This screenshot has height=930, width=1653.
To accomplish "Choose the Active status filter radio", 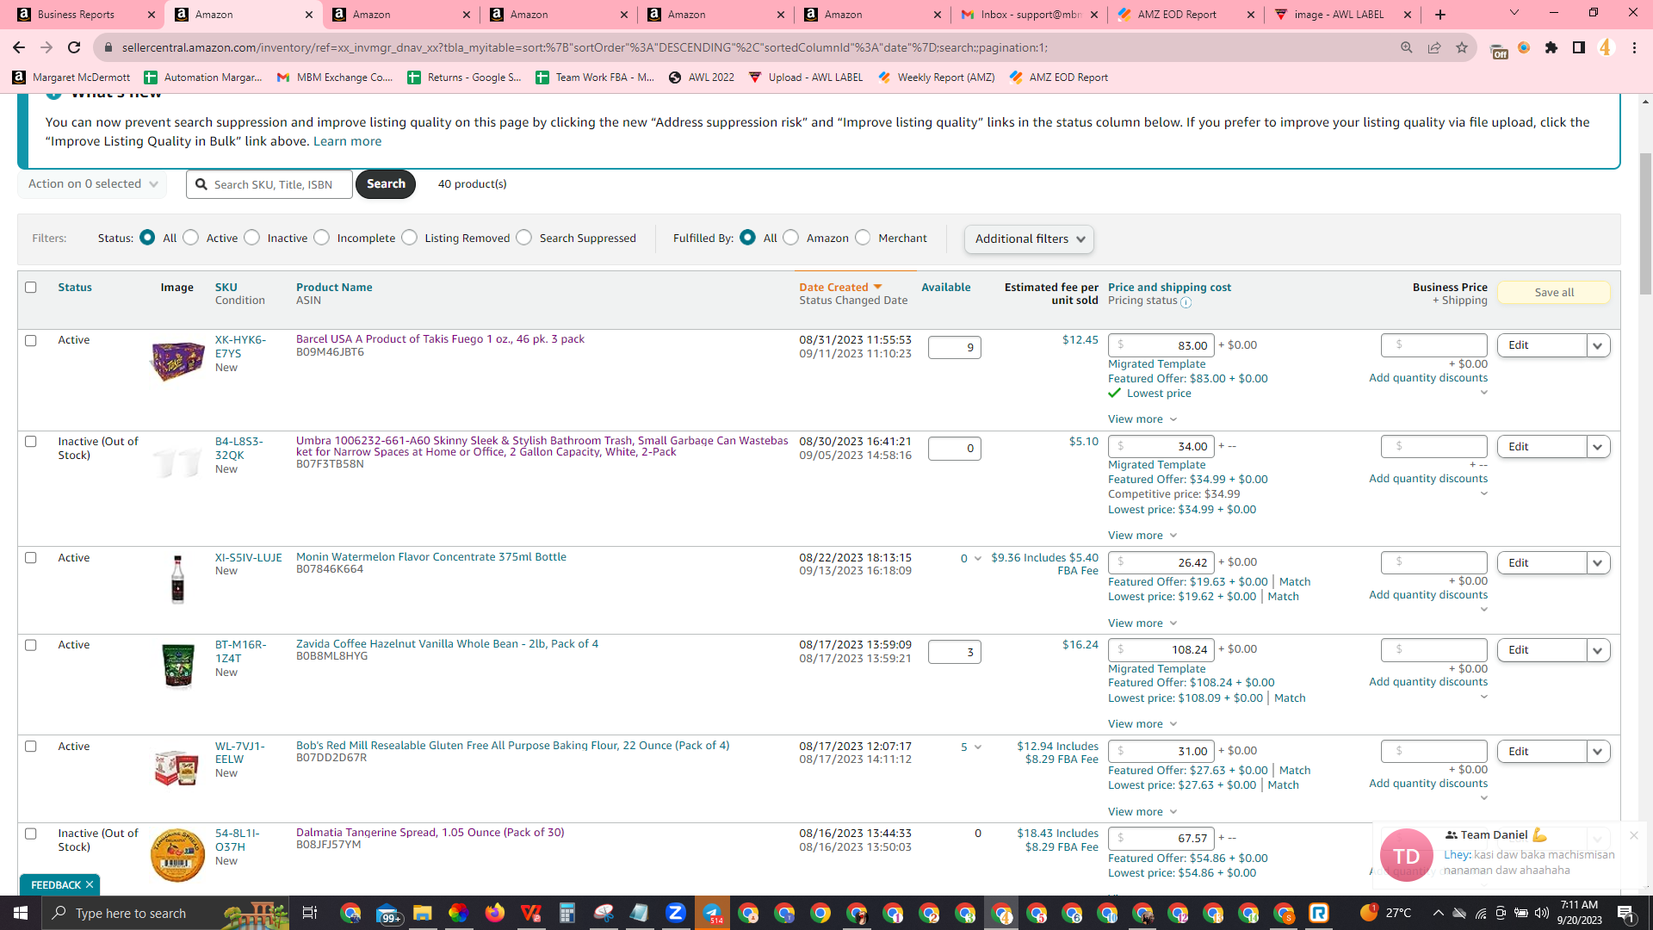I will 191,238.
